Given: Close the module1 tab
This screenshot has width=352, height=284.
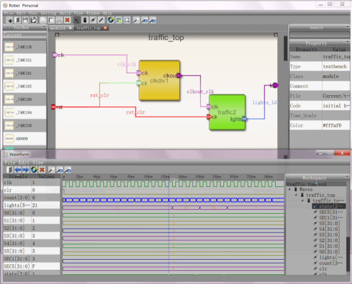Looking at the screenshot, I should (70, 28).
